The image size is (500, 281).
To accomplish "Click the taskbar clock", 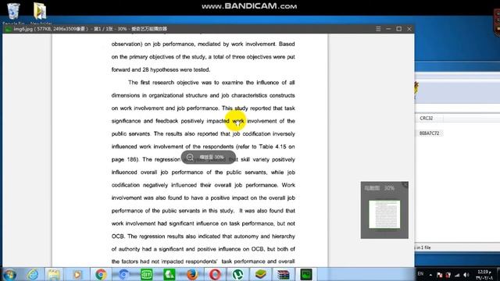I will click(484, 275).
